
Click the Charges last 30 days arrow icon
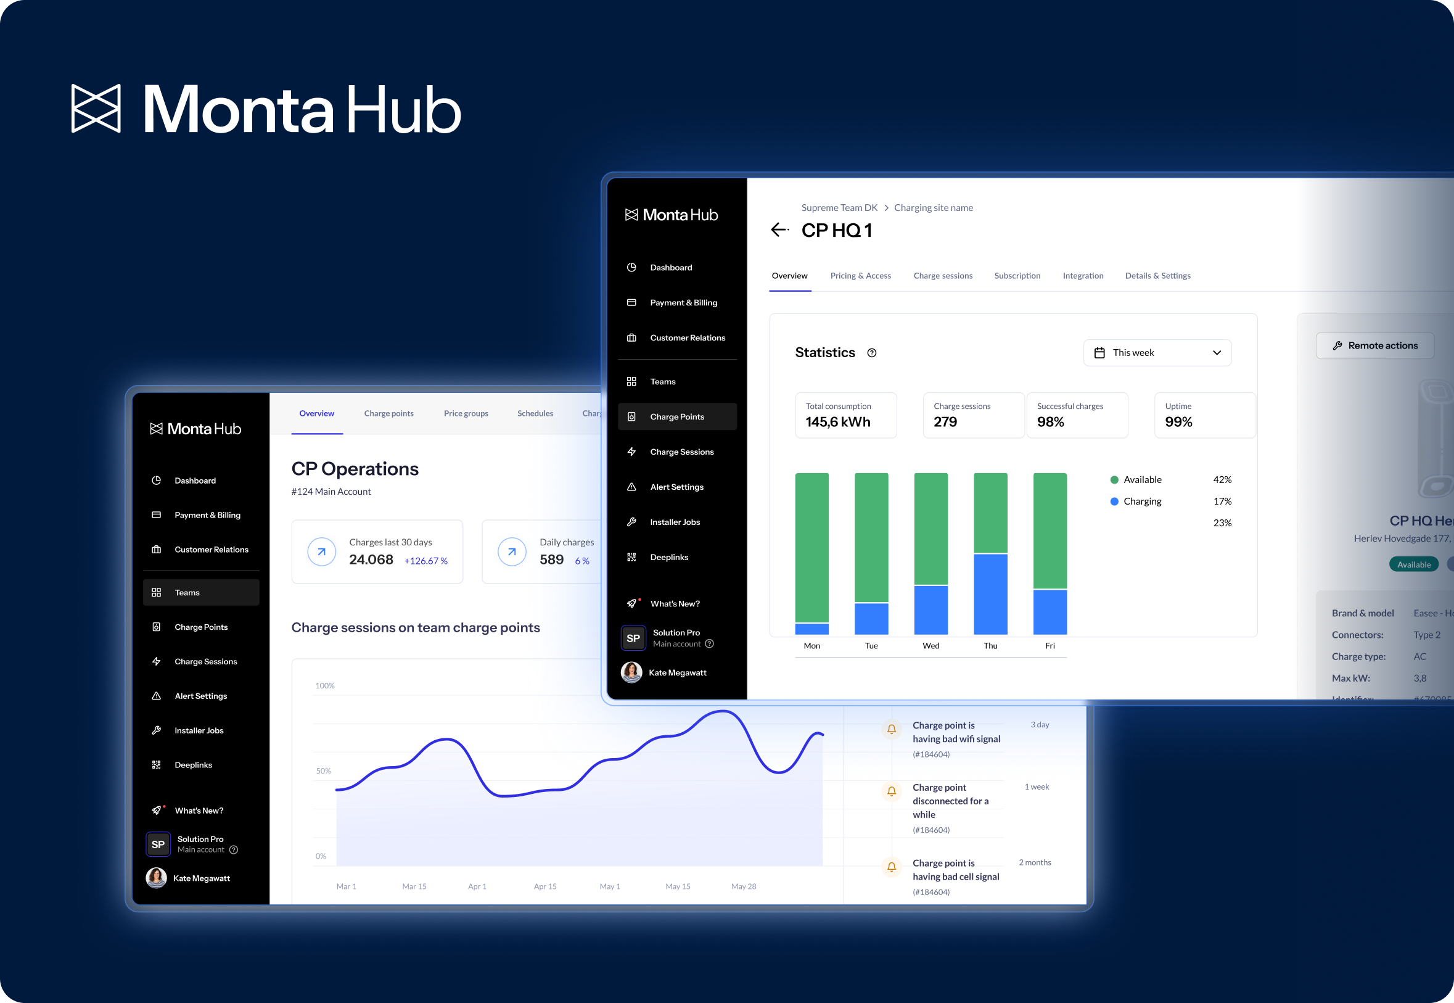322,552
